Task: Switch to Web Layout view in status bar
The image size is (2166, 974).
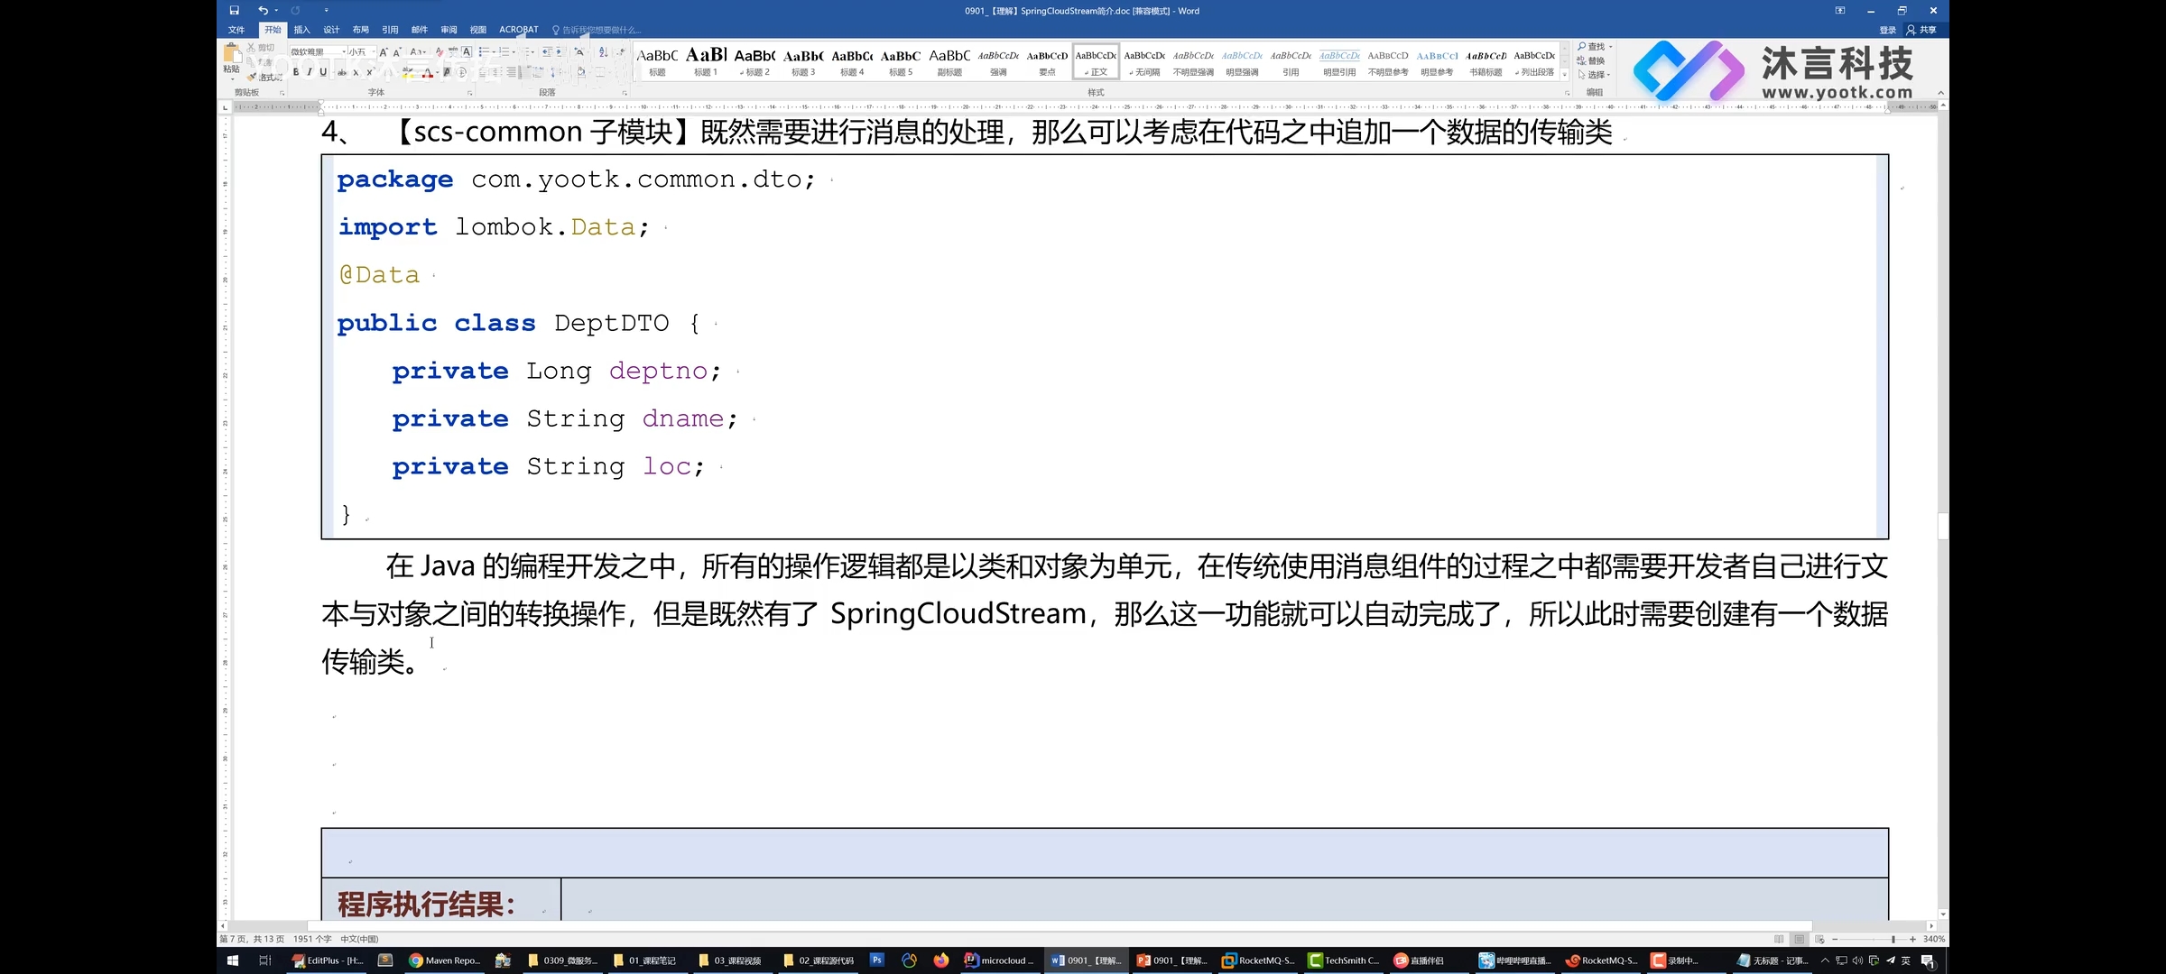Action: (1819, 939)
